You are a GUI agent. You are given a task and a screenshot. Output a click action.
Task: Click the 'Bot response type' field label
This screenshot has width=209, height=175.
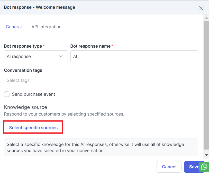click(x=23, y=46)
